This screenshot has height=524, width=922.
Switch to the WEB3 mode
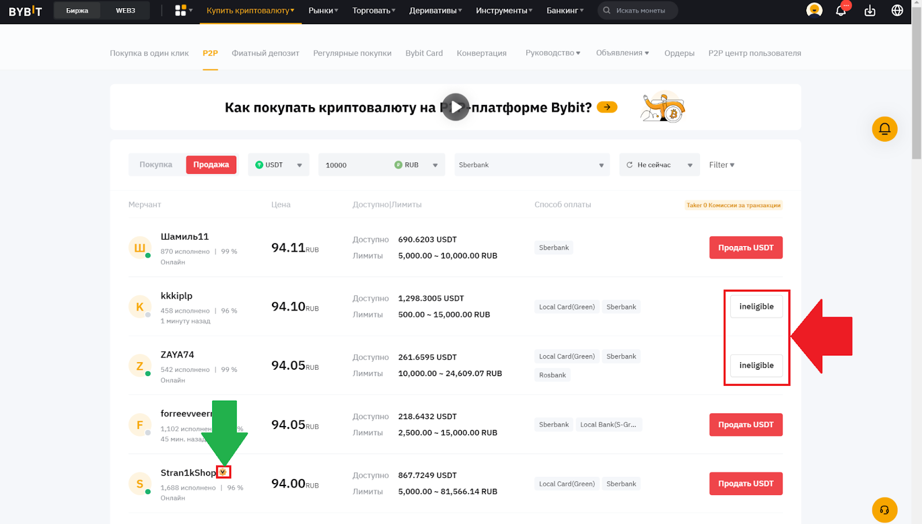126,10
